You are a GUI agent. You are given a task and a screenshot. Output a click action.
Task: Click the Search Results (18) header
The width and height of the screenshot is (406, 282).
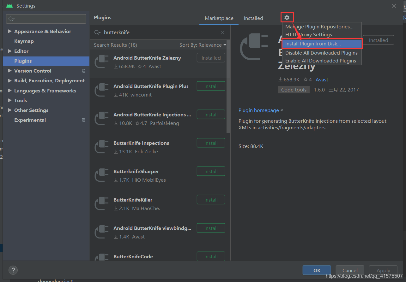(115, 45)
